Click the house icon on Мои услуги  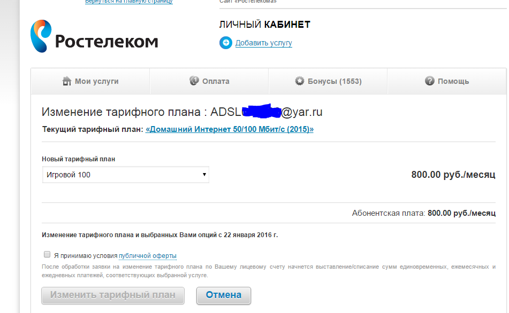[x=67, y=81]
